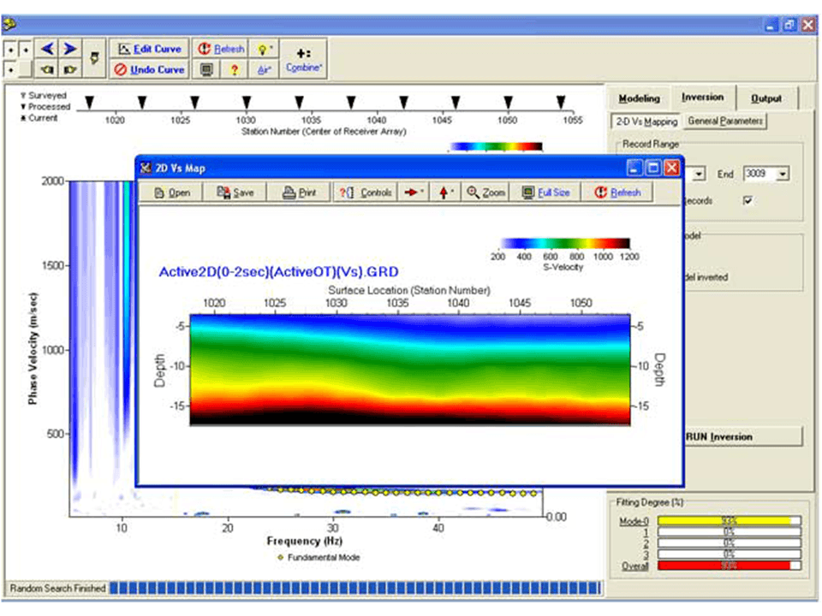Click the 2D Vs Map window title icon

point(146,169)
